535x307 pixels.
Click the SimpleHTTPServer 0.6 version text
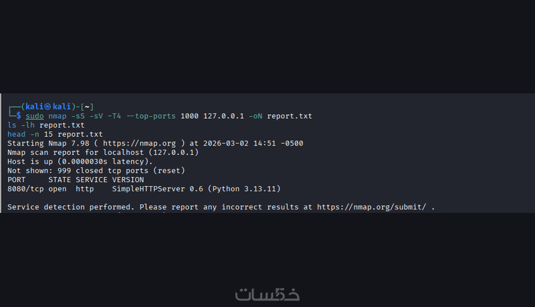tap(158, 189)
